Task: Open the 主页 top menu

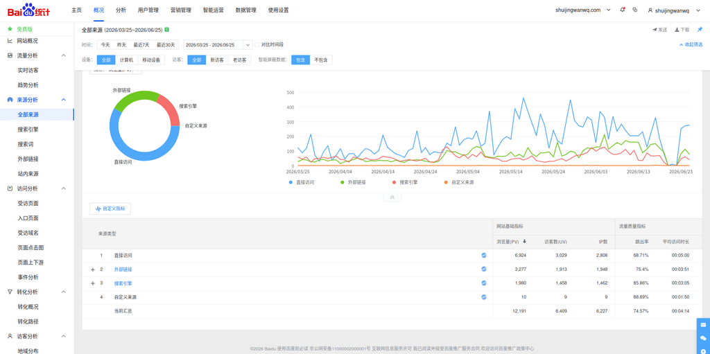Action: [x=76, y=10]
